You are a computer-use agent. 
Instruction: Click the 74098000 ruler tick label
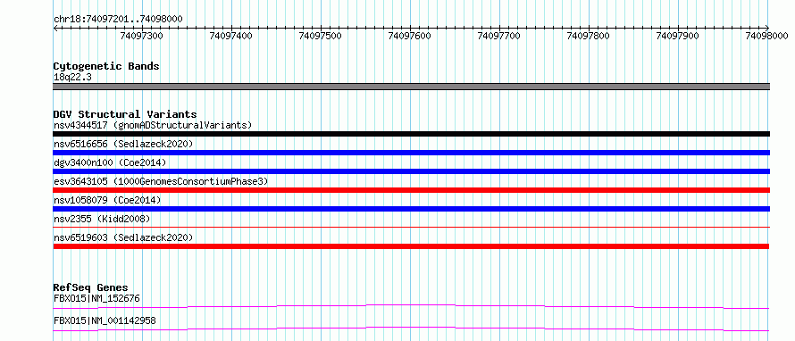coord(767,36)
